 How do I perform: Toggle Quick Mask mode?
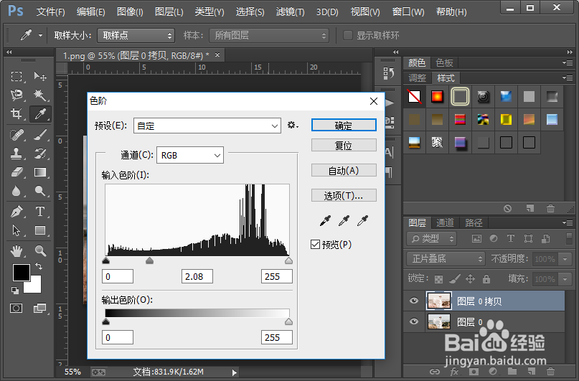click(17, 309)
